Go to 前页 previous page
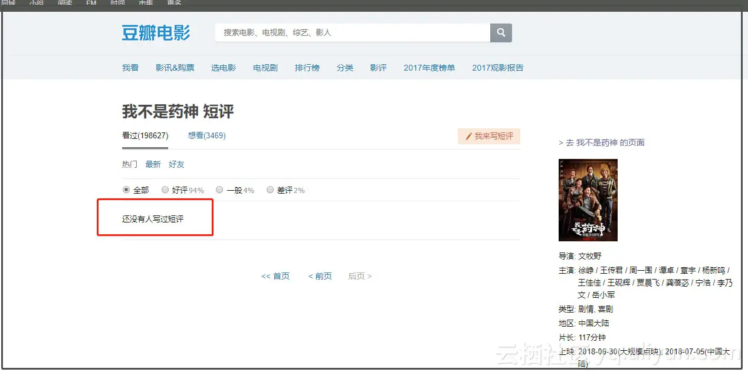748x372 pixels. click(x=320, y=276)
